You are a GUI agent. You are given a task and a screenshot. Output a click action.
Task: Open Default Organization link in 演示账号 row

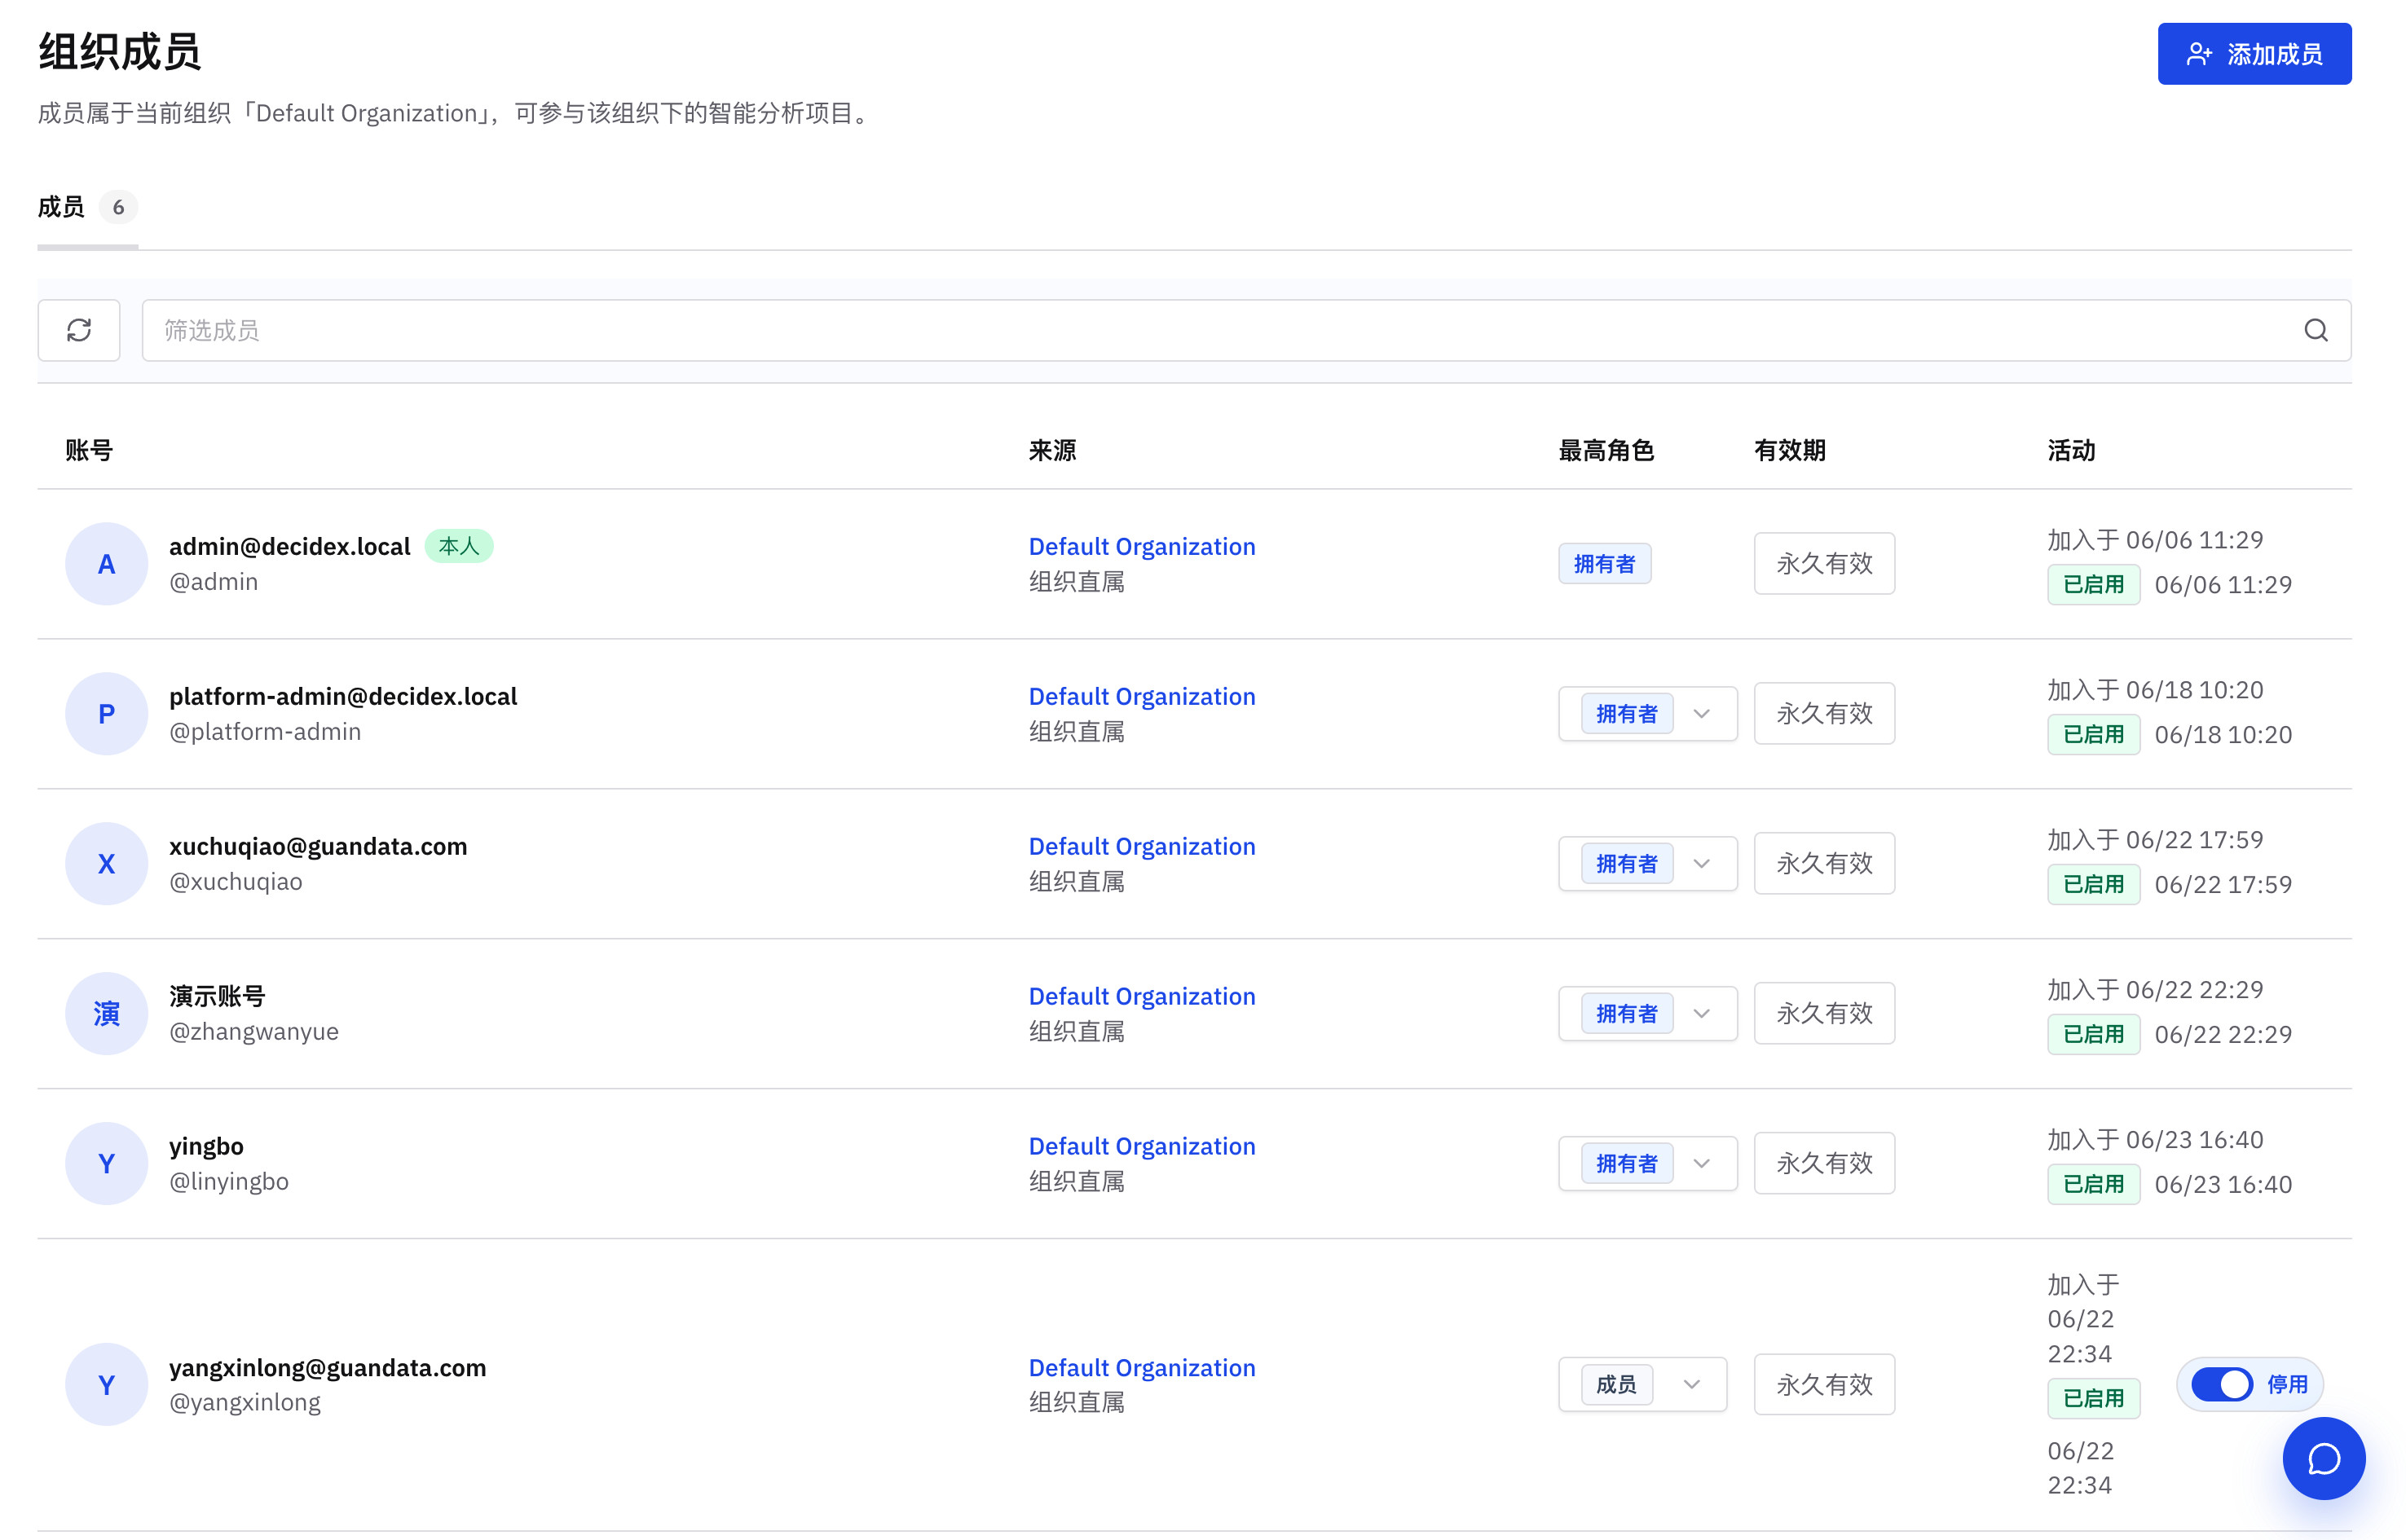point(1142,996)
